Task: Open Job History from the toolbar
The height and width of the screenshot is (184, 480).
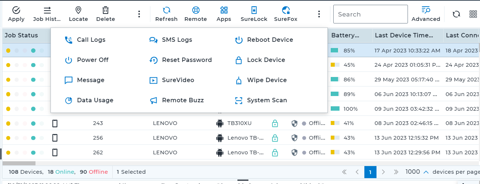Action: [47, 14]
